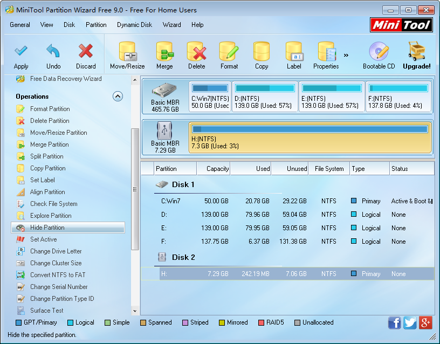Image resolution: width=440 pixels, height=344 pixels.
Task: Click the Explore Partition icon
Action: pyautogui.click(x=20, y=216)
